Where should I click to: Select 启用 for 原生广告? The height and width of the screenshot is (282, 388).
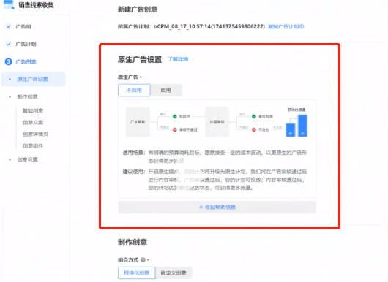(166, 90)
